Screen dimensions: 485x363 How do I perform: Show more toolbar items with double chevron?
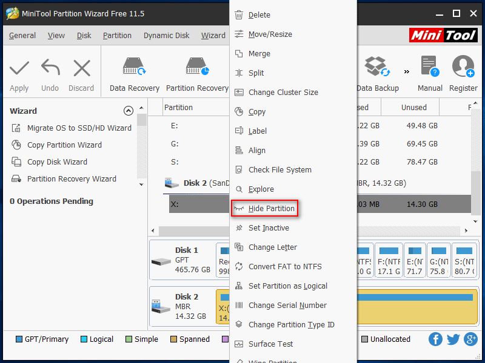pyautogui.click(x=407, y=71)
